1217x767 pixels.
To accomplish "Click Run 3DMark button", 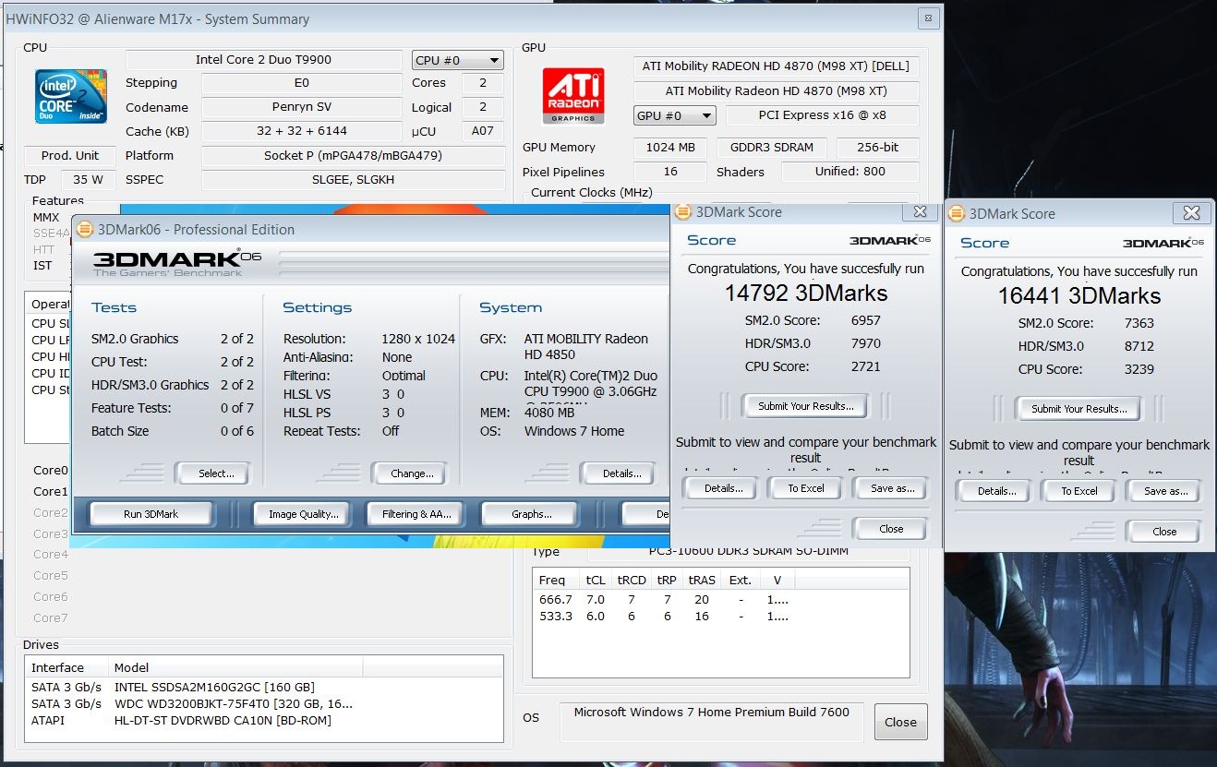I will (x=151, y=514).
